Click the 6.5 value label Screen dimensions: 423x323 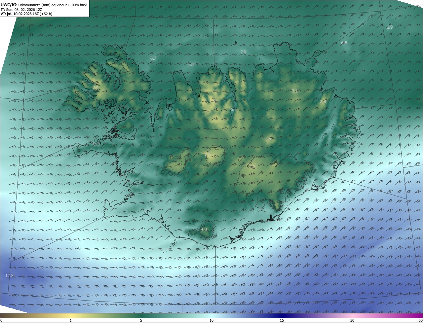point(234,109)
